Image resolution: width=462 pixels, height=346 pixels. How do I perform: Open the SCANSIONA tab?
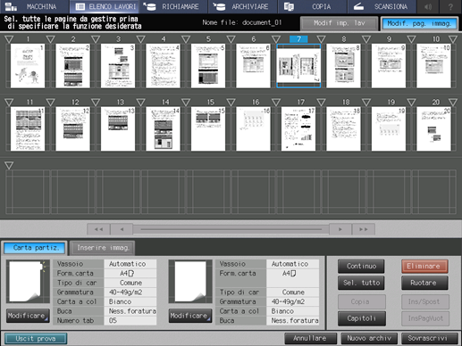coord(382,6)
